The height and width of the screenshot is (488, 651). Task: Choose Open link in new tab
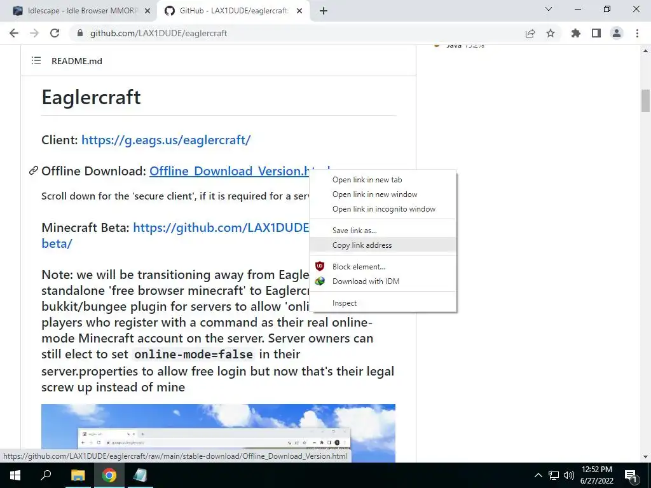[x=383, y=180]
